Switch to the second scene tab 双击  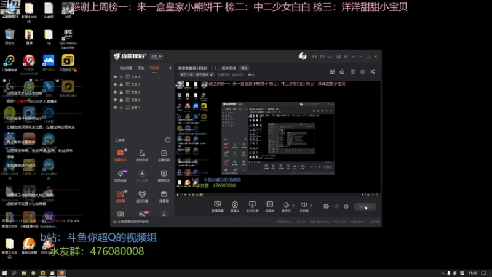pos(141,68)
